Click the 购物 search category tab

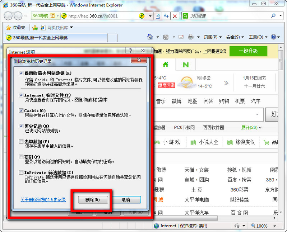(x=224, y=101)
